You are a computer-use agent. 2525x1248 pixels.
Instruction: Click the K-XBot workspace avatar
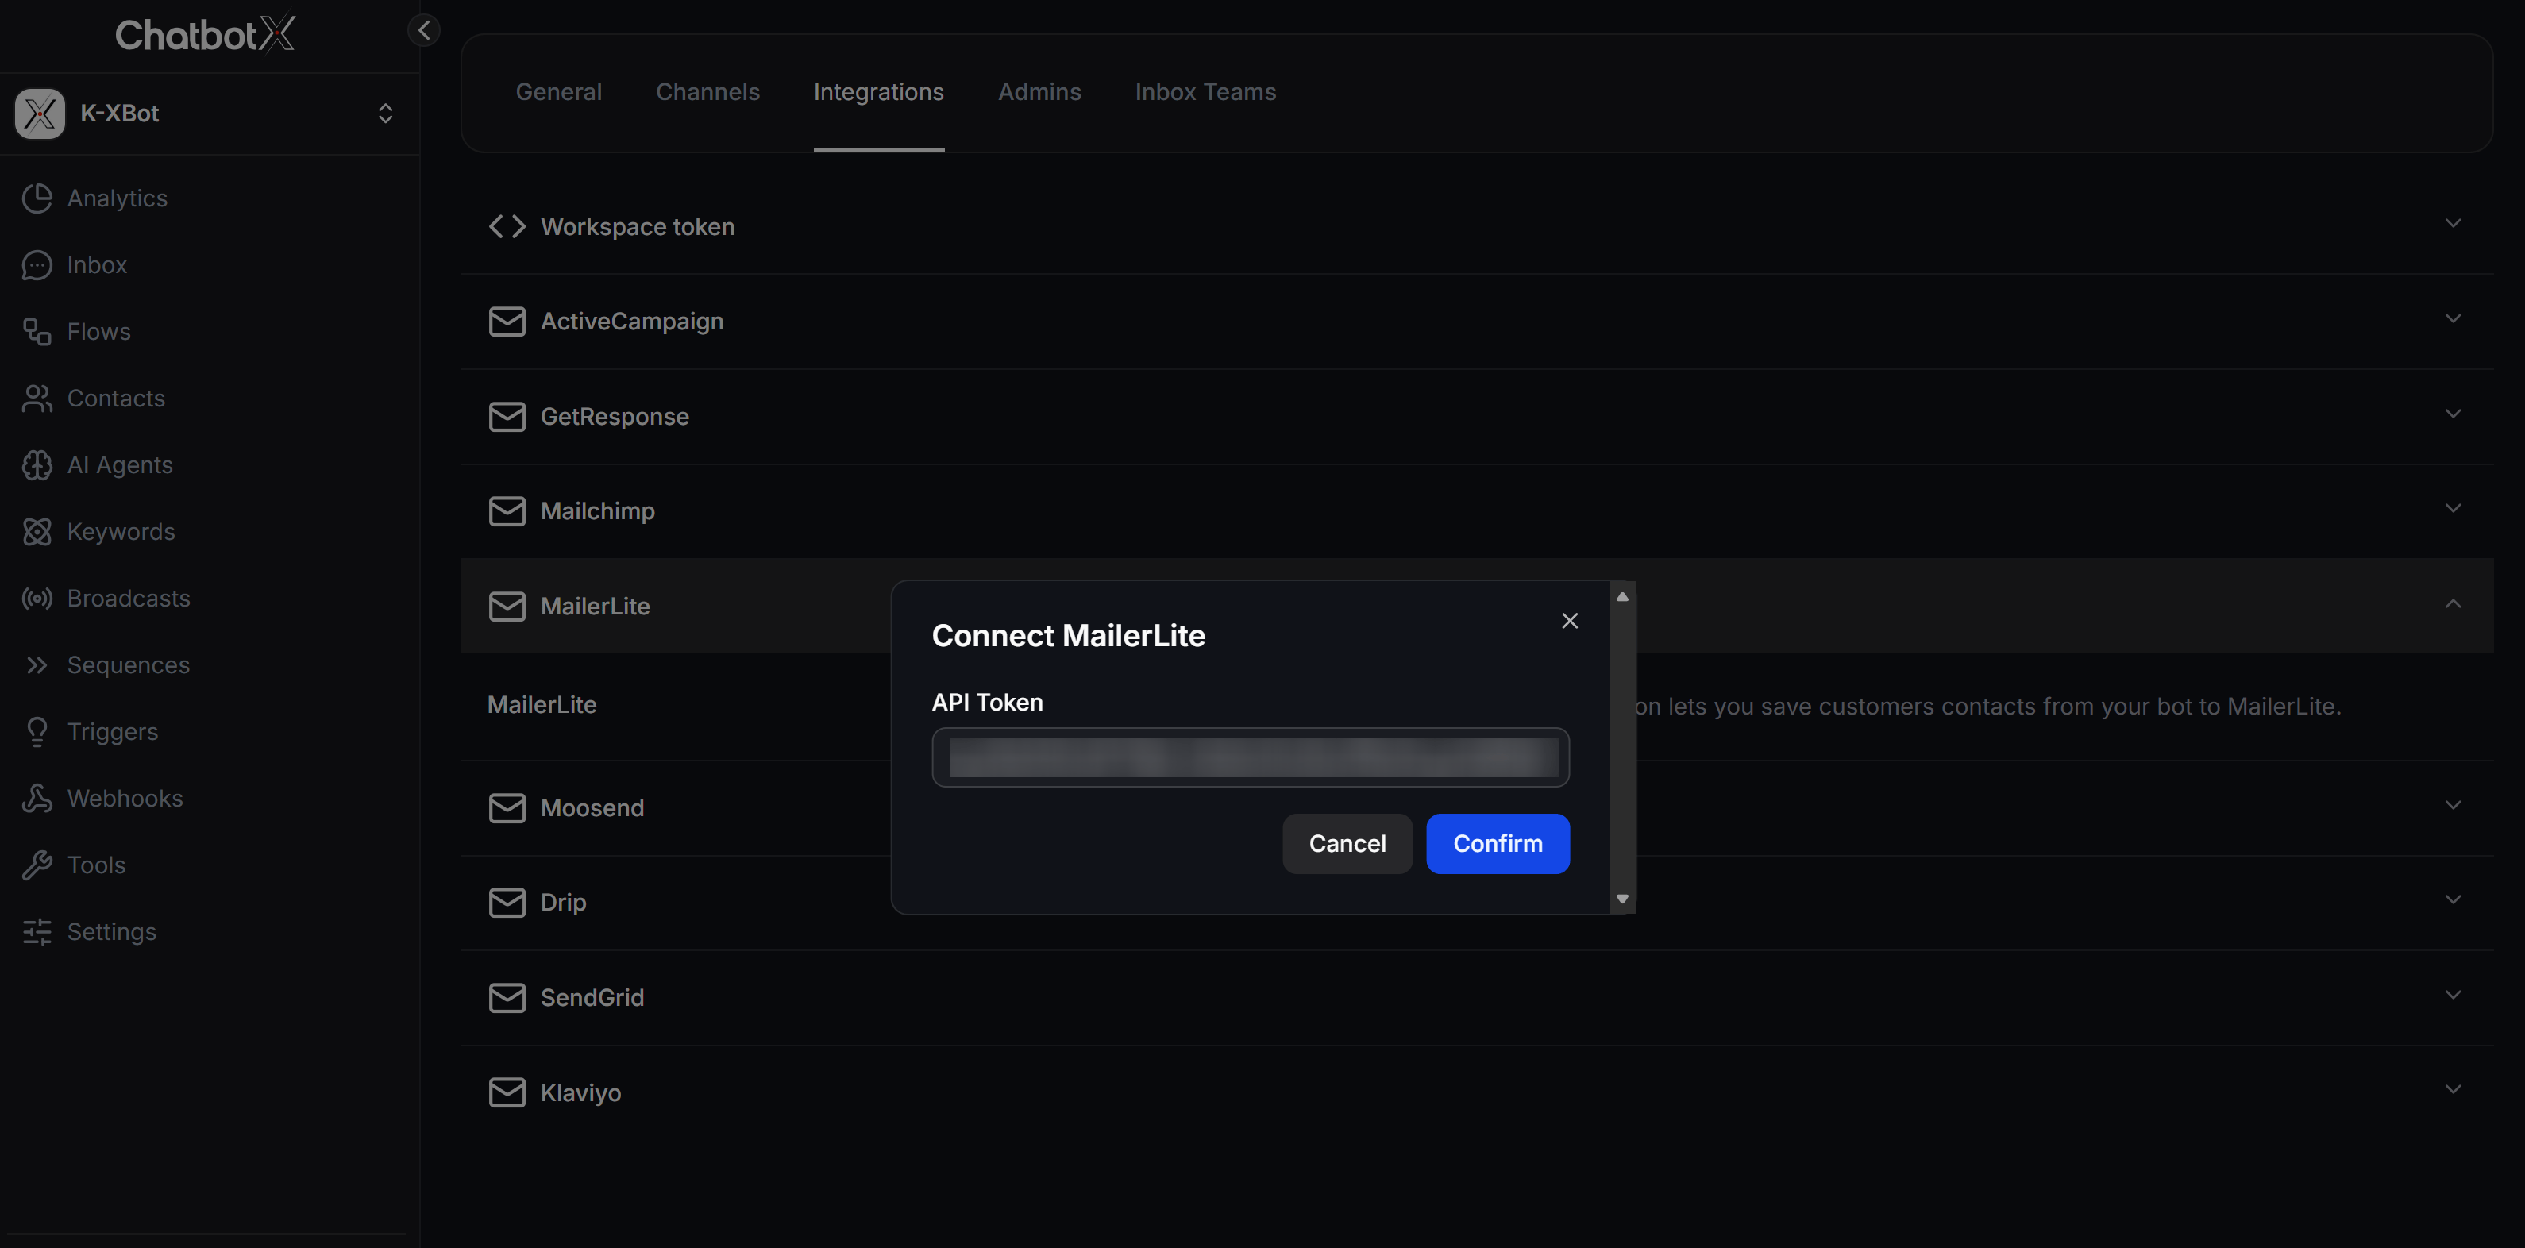point(40,114)
